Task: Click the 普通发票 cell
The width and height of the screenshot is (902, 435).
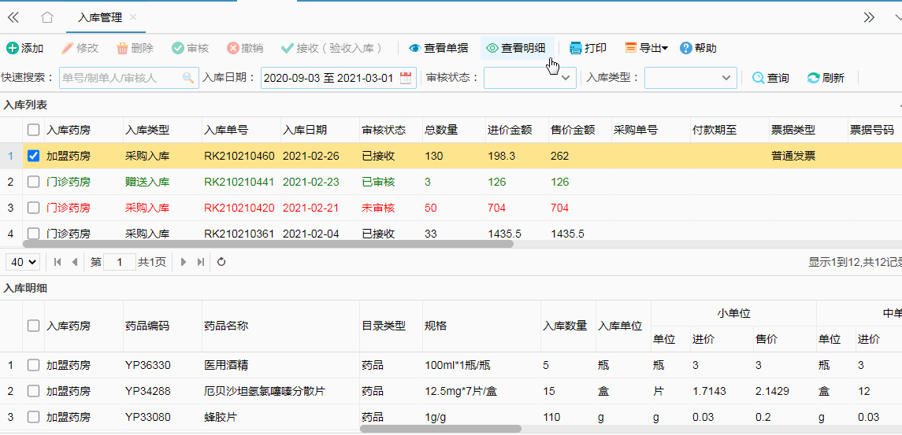Action: pyautogui.click(x=792, y=157)
